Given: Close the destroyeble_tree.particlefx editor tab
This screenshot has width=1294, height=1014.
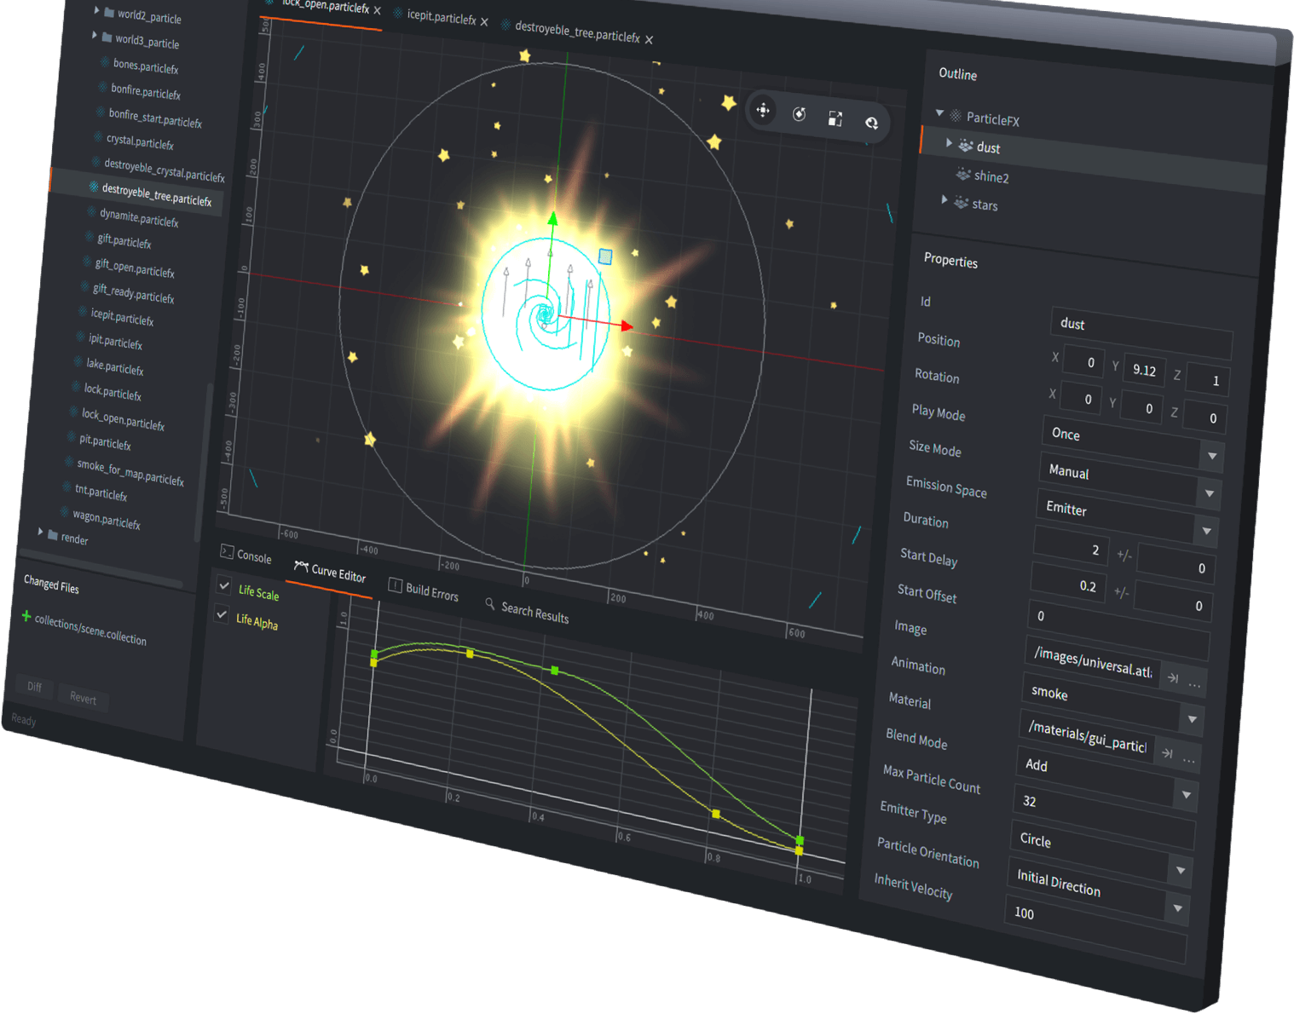Looking at the screenshot, I should (649, 39).
